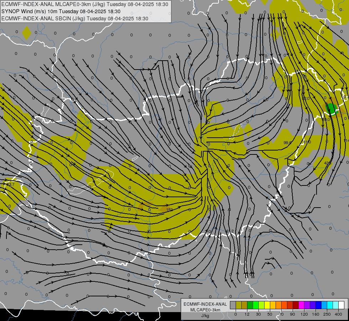Click legend tick value '70'
The height and width of the screenshot is (321, 349).
click(281, 314)
